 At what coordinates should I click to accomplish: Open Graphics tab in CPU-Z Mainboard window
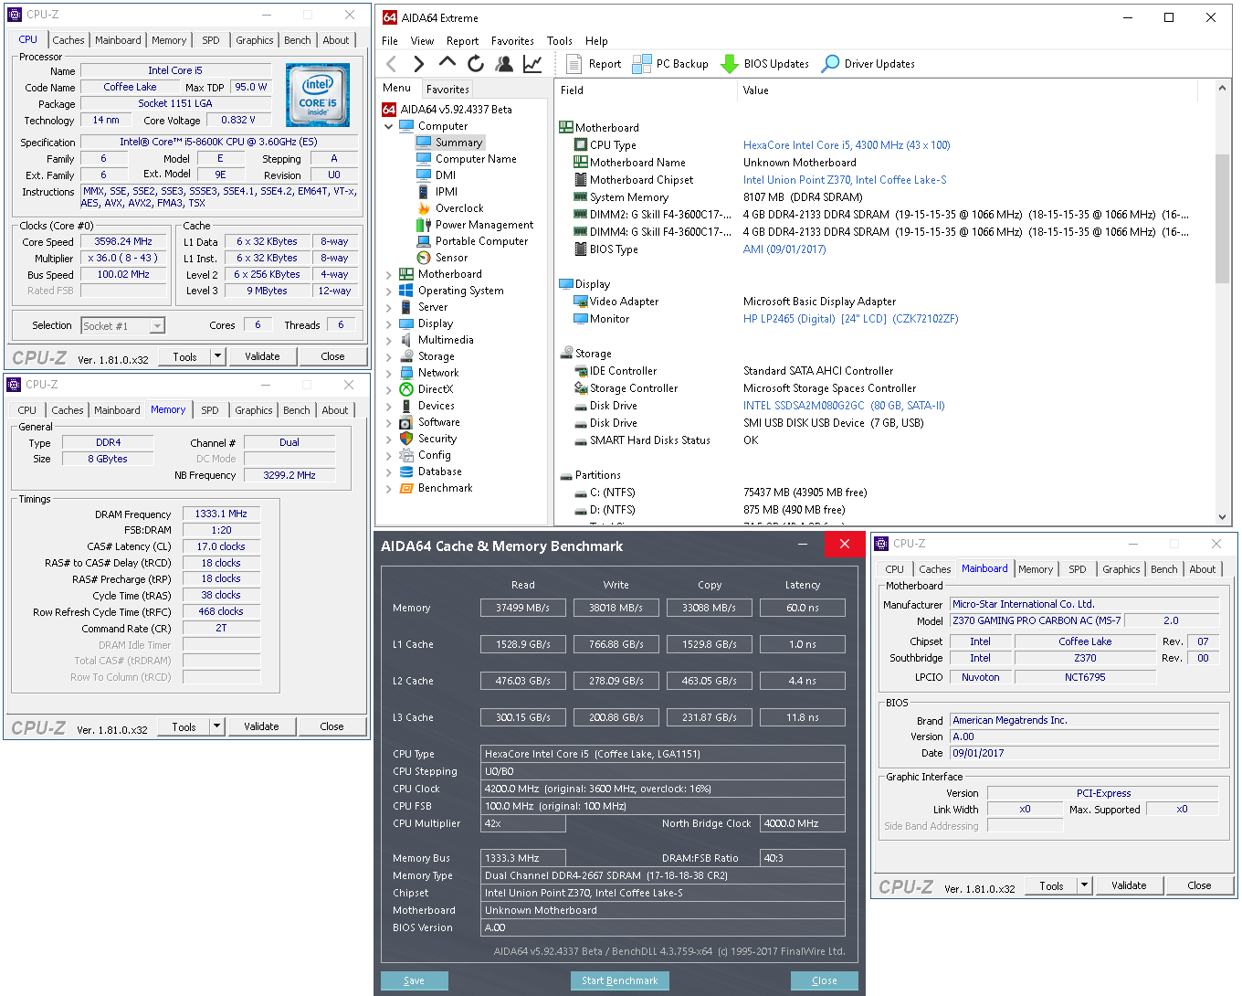[1121, 569]
